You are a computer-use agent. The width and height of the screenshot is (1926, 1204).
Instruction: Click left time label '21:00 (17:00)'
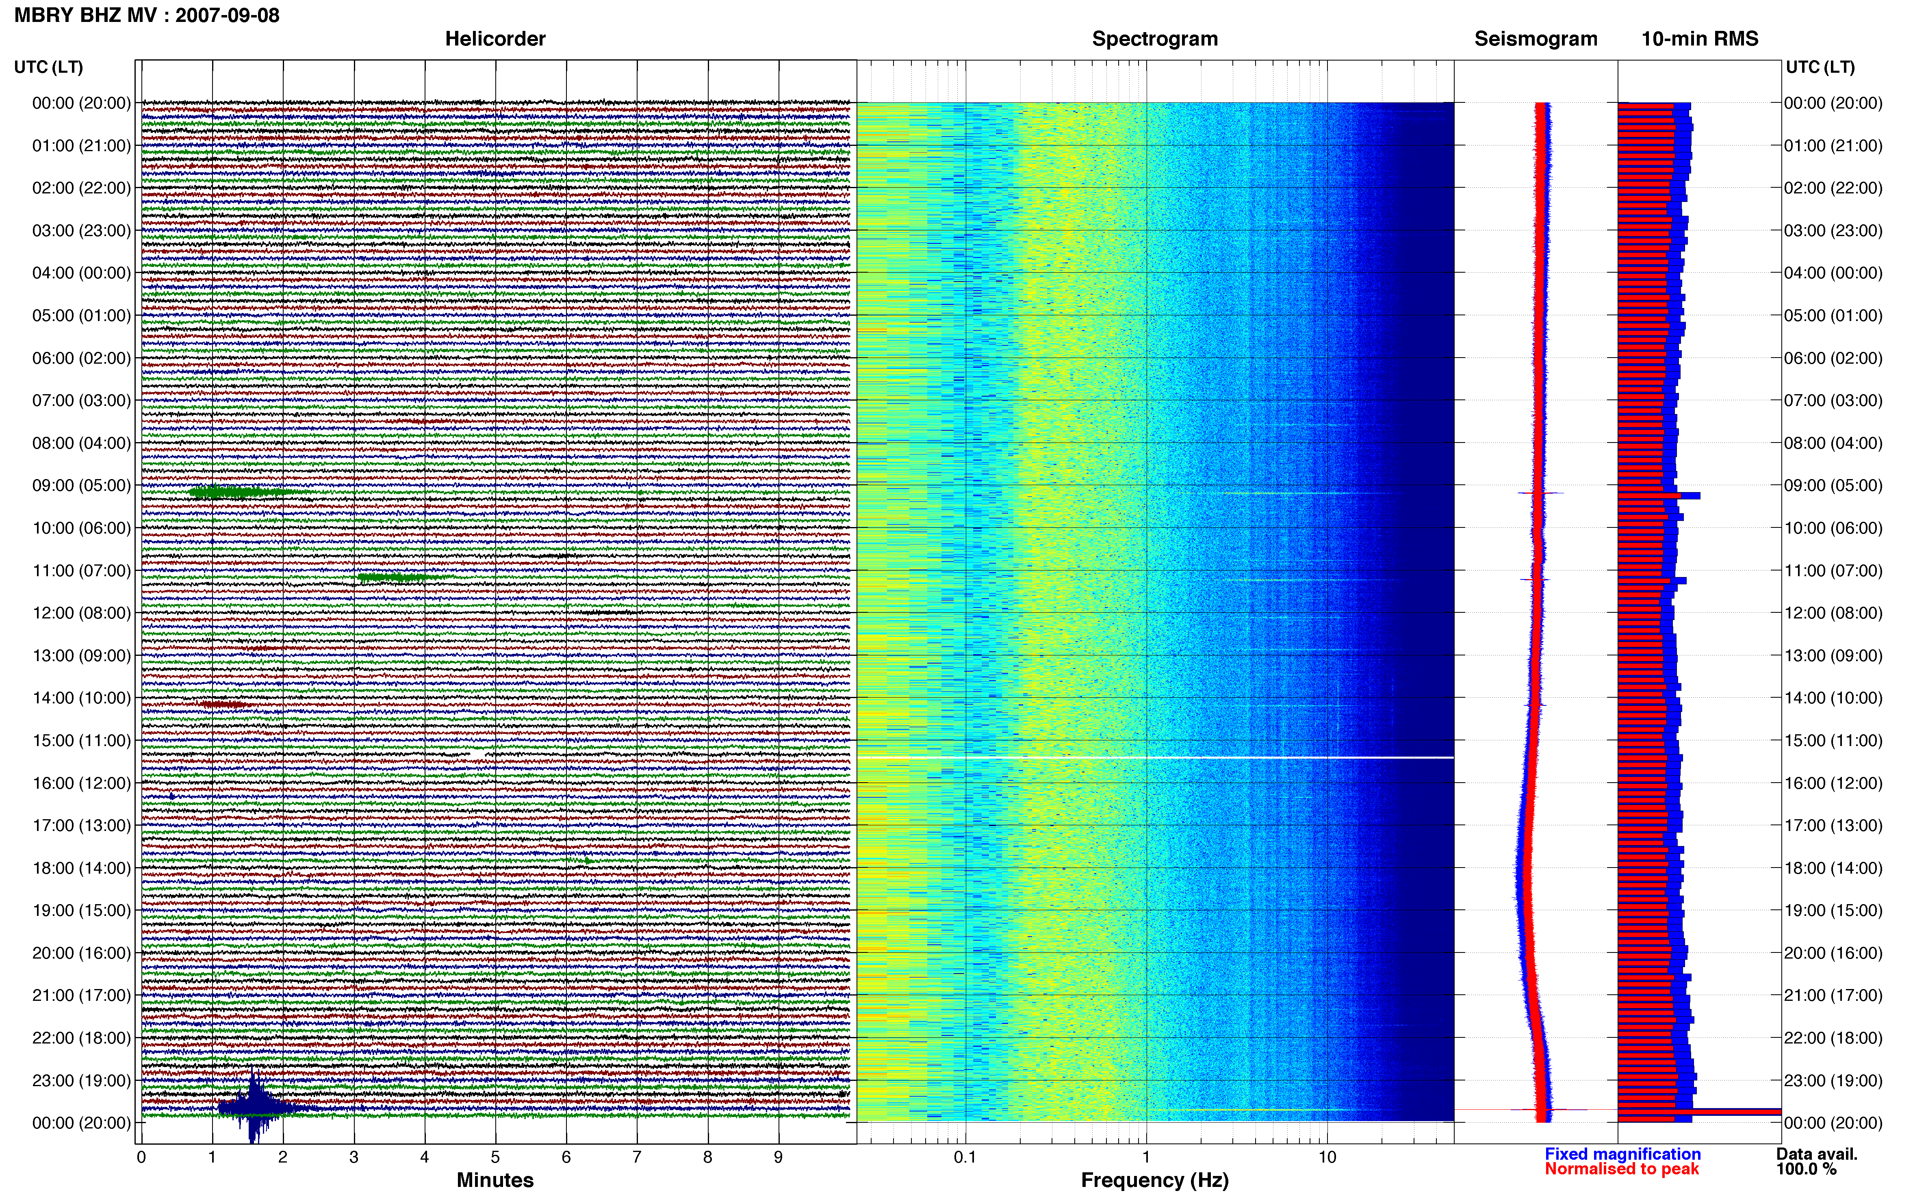[81, 996]
